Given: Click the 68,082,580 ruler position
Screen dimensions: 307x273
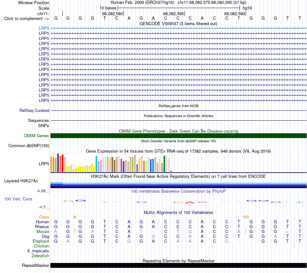Looking at the screenshot, I should click(x=112, y=14).
